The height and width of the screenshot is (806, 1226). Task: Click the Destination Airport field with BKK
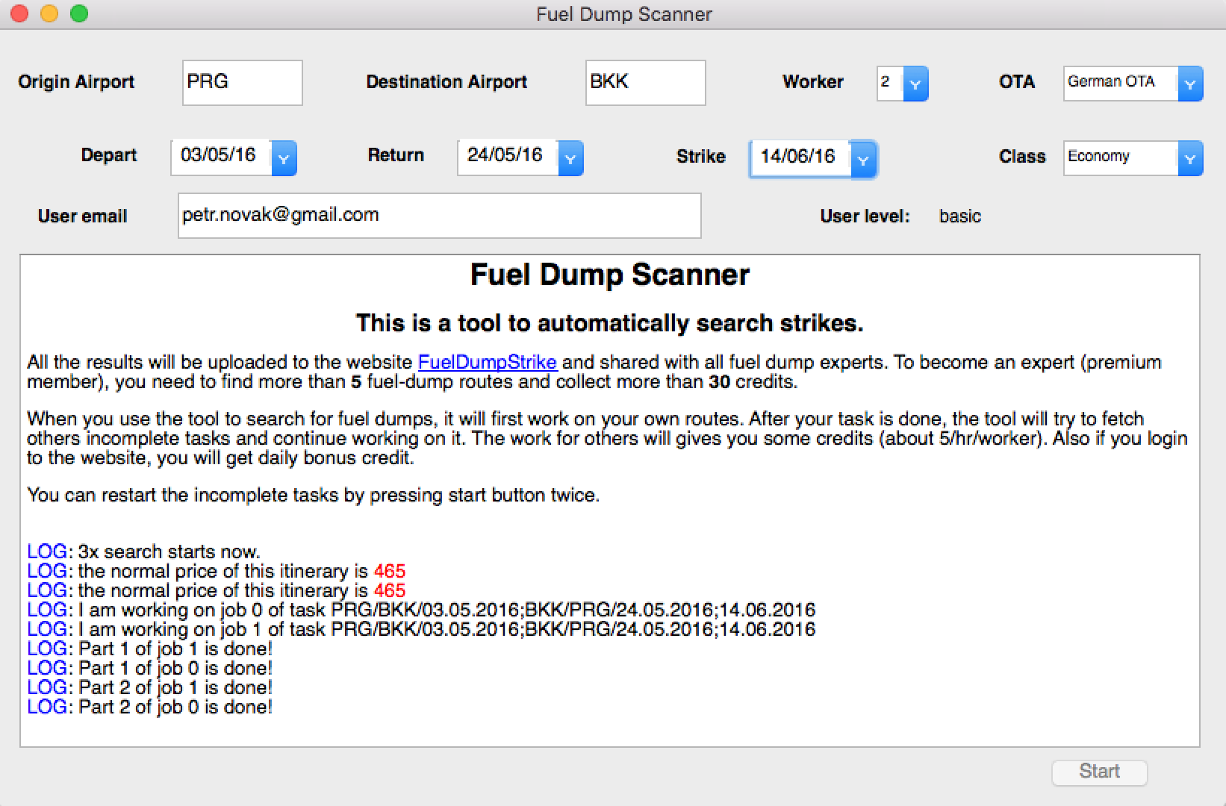click(646, 83)
